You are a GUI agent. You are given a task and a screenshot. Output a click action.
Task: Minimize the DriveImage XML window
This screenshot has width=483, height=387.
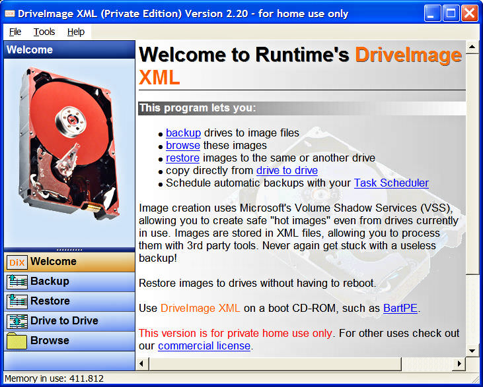(x=432, y=13)
